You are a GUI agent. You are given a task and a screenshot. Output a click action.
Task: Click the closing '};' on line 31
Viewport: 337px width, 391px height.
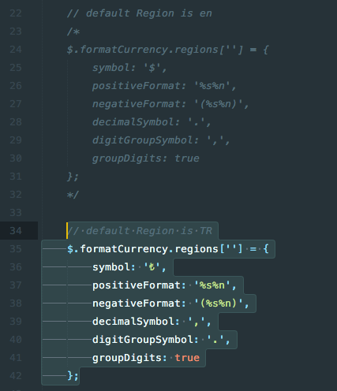(x=73, y=177)
